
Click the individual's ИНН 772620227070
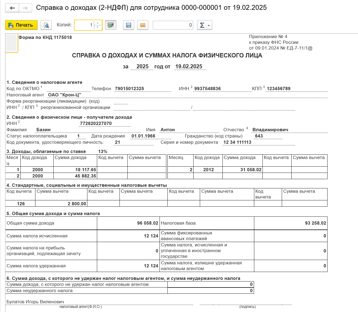[x=96, y=124]
